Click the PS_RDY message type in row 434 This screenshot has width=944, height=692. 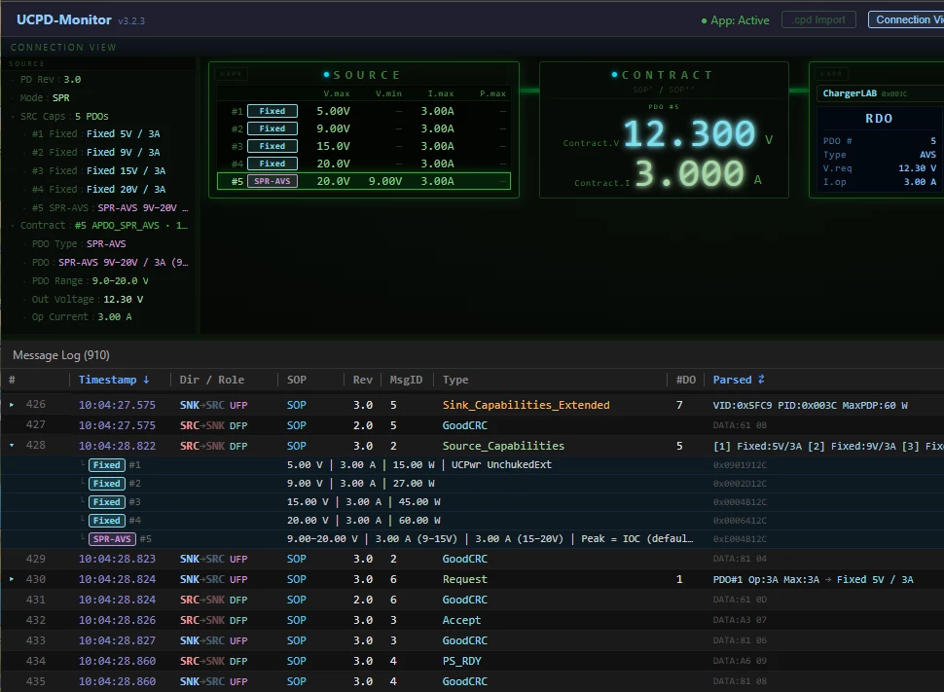pos(461,661)
